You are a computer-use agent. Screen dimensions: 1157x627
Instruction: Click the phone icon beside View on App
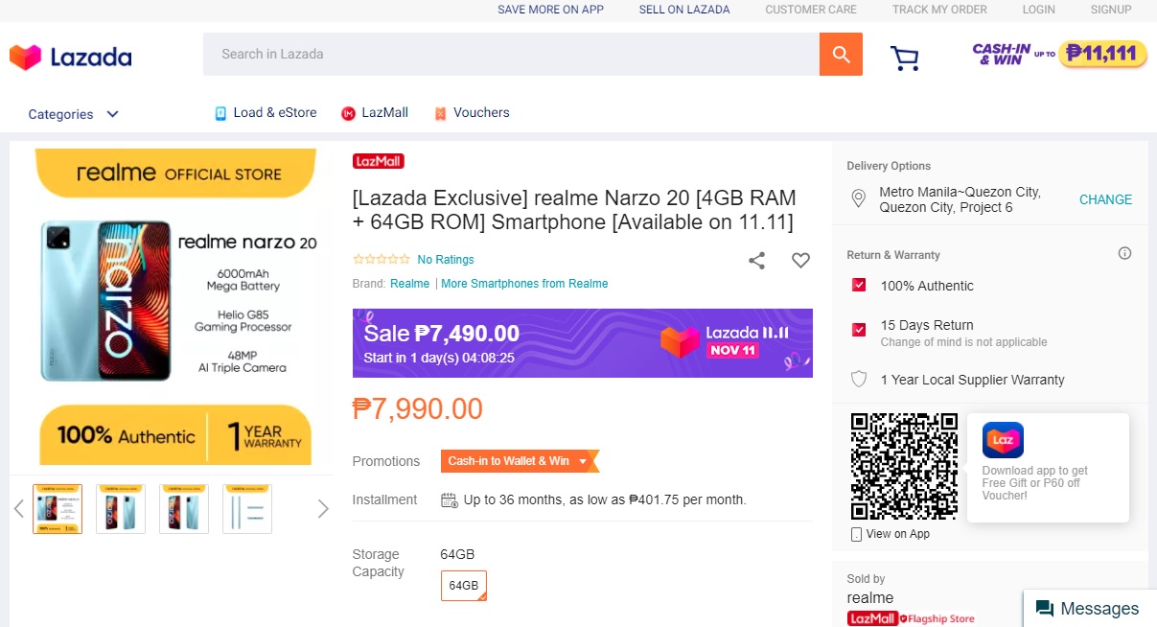856,534
